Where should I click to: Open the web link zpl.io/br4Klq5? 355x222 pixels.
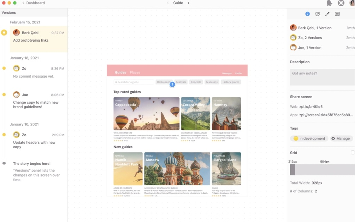click(311, 107)
